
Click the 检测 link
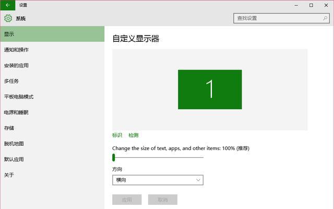click(x=134, y=135)
